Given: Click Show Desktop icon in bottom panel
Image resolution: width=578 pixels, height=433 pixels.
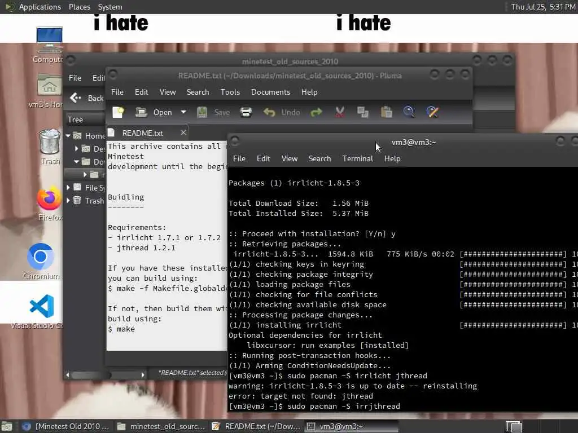Looking at the screenshot, I should coord(7,426).
